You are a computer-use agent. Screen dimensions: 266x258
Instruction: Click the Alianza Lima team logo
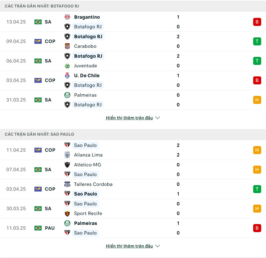click(x=67, y=155)
